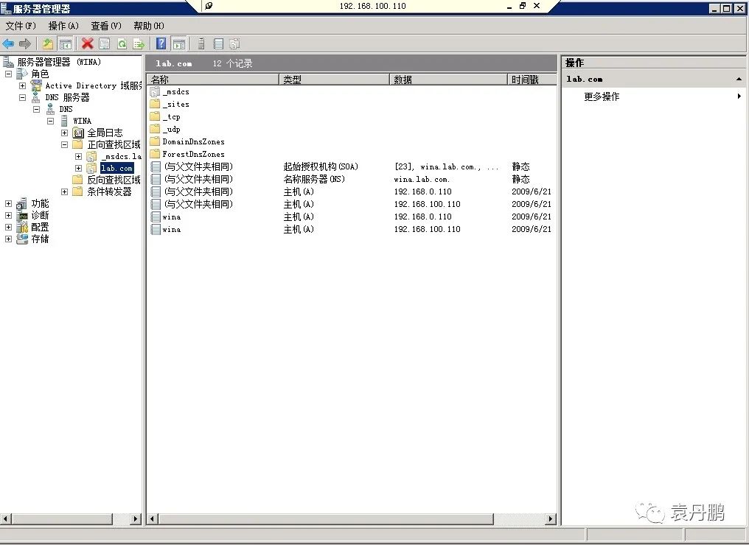Open the 查看(V) menu
Image resolution: width=749 pixels, height=545 pixels.
click(106, 26)
